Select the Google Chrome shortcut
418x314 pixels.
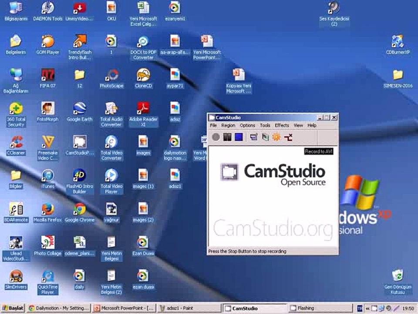pos(79,212)
